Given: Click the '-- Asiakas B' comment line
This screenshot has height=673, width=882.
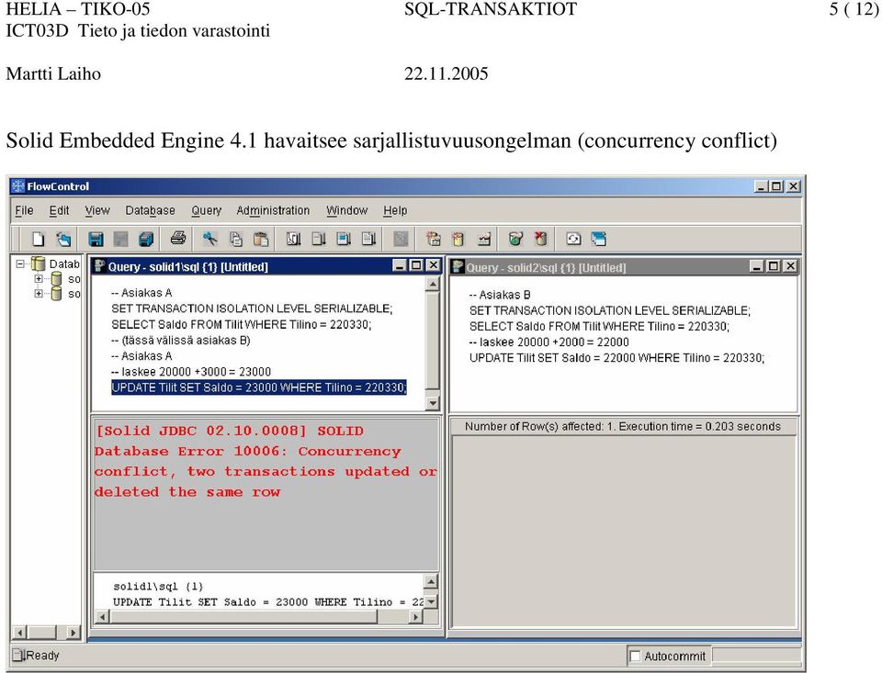Looking at the screenshot, I should (x=500, y=295).
